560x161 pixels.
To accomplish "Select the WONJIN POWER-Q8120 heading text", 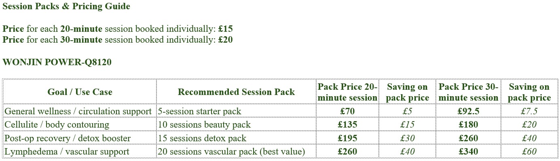I will pyautogui.click(x=57, y=62).
